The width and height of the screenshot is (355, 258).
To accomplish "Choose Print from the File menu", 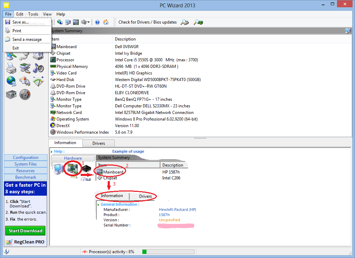I will coord(27,30).
